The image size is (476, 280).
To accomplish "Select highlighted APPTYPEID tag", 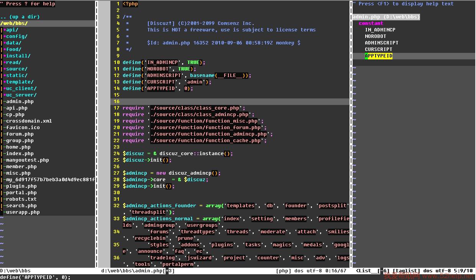I will tap(378, 56).
